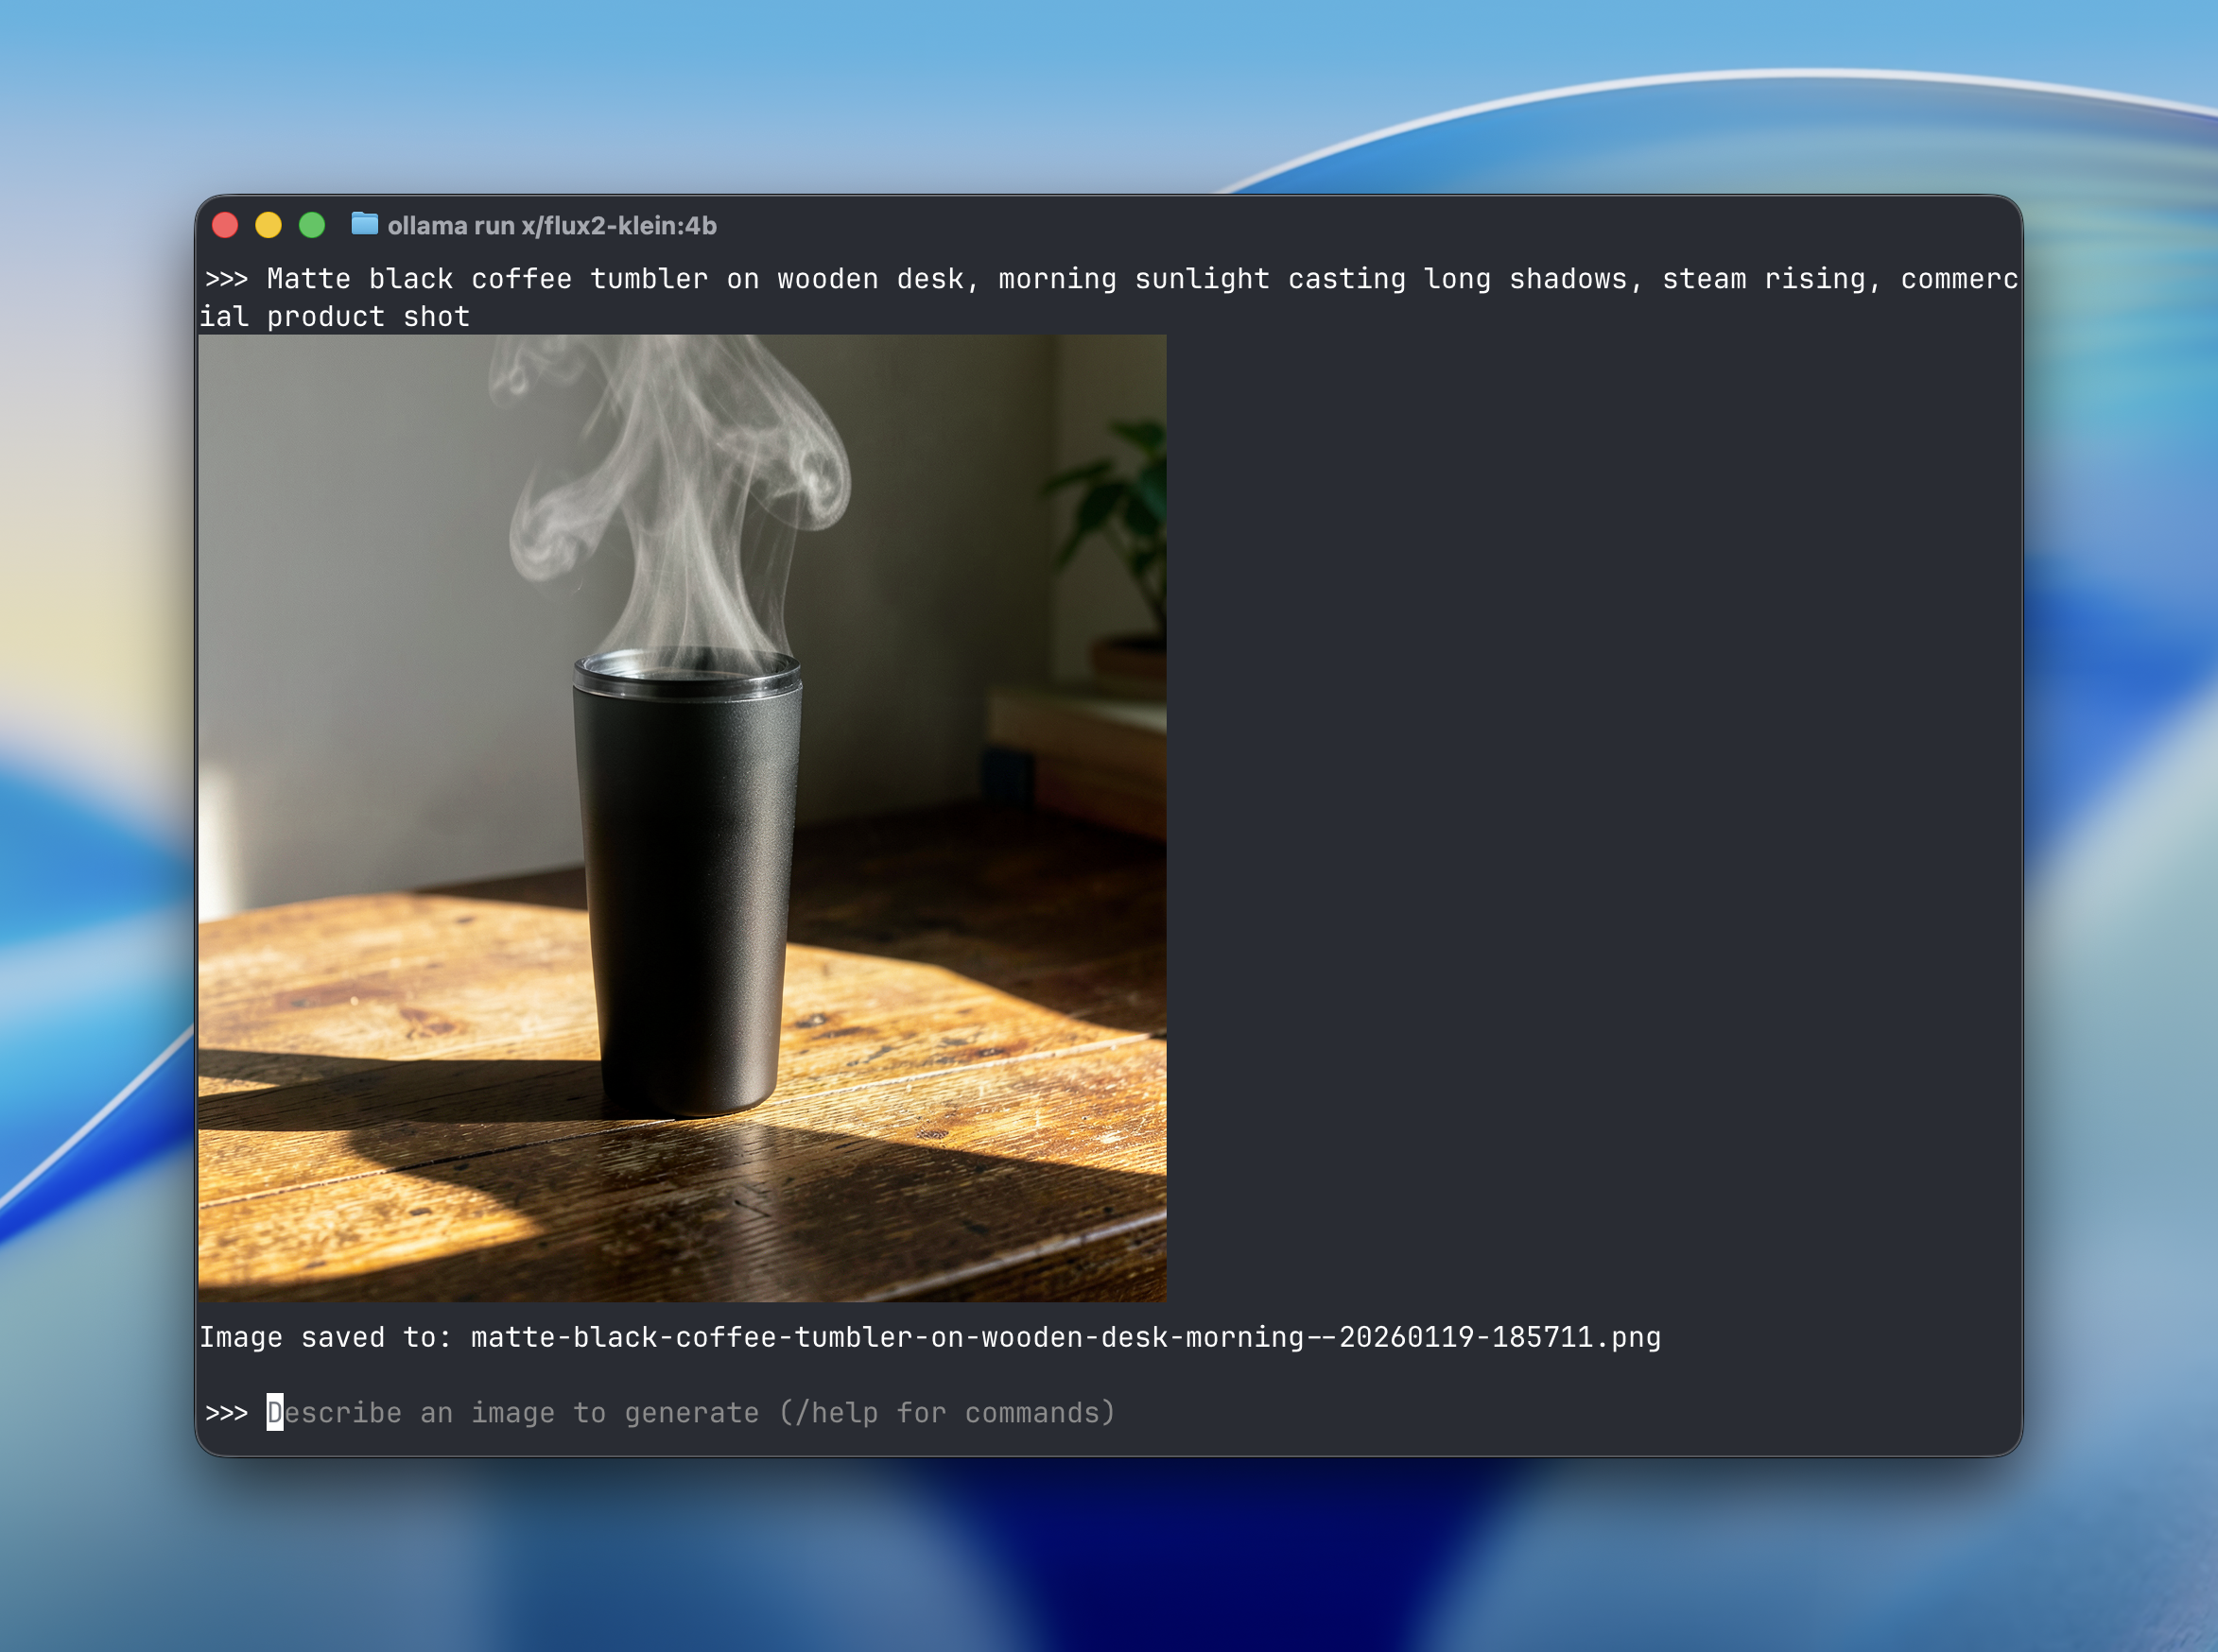Click the timestamp "20260119-185711" in the filename
Image resolution: width=2218 pixels, height=1652 pixels.
click(x=1471, y=1337)
